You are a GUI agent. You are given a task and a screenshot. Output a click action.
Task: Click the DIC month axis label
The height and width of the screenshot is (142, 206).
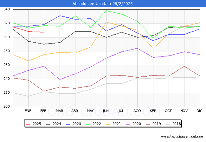[x=199, y=111]
